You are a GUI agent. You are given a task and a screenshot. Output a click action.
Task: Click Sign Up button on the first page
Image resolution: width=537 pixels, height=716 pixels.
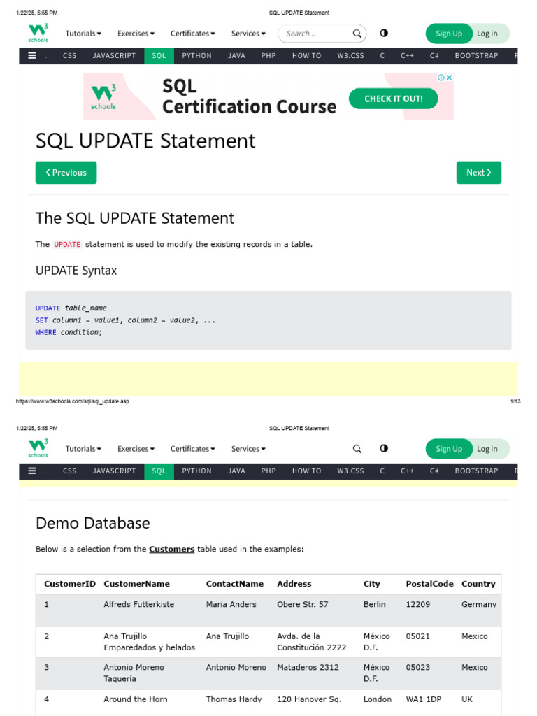point(449,34)
